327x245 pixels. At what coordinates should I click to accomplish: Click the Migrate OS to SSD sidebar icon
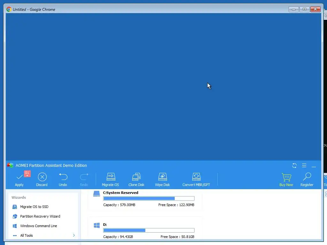pos(15,207)
